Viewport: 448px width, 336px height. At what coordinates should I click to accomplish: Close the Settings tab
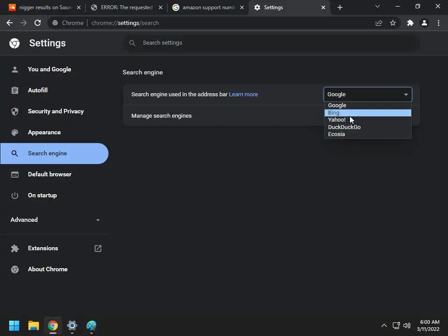323,7
